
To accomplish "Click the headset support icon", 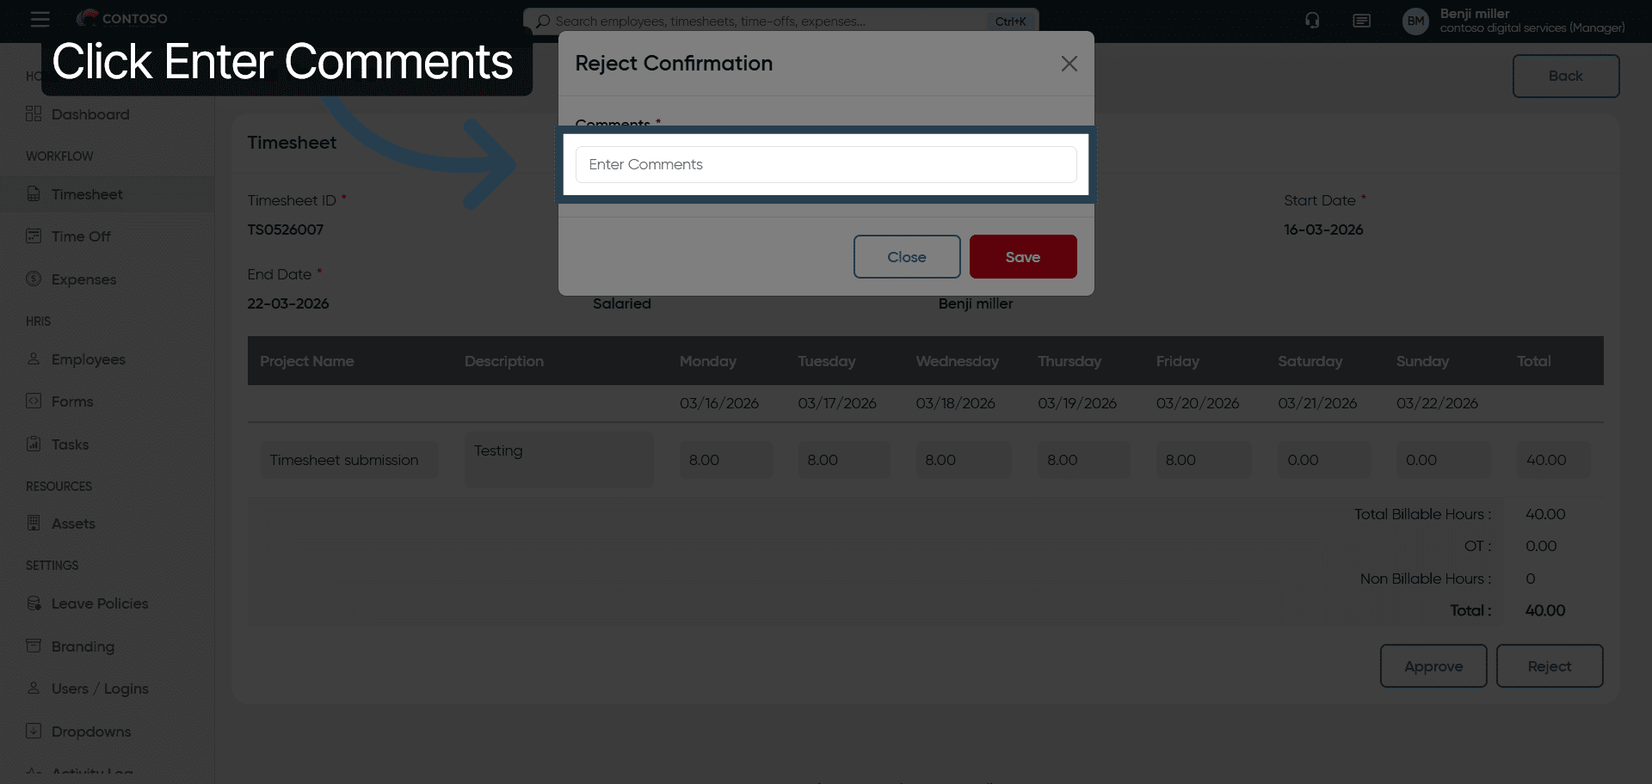I will pyautogui.click(x=1312, y=21).
